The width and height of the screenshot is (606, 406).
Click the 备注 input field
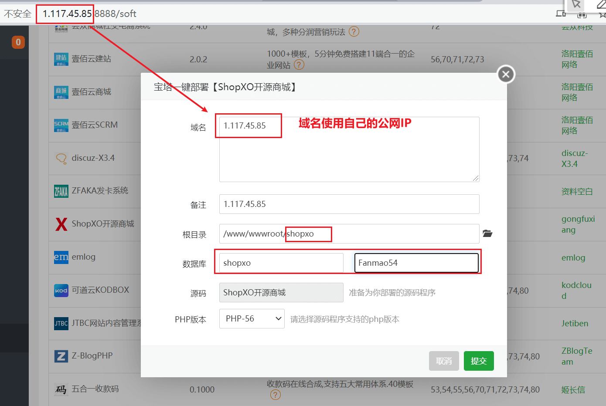click(x=349, y=204)
